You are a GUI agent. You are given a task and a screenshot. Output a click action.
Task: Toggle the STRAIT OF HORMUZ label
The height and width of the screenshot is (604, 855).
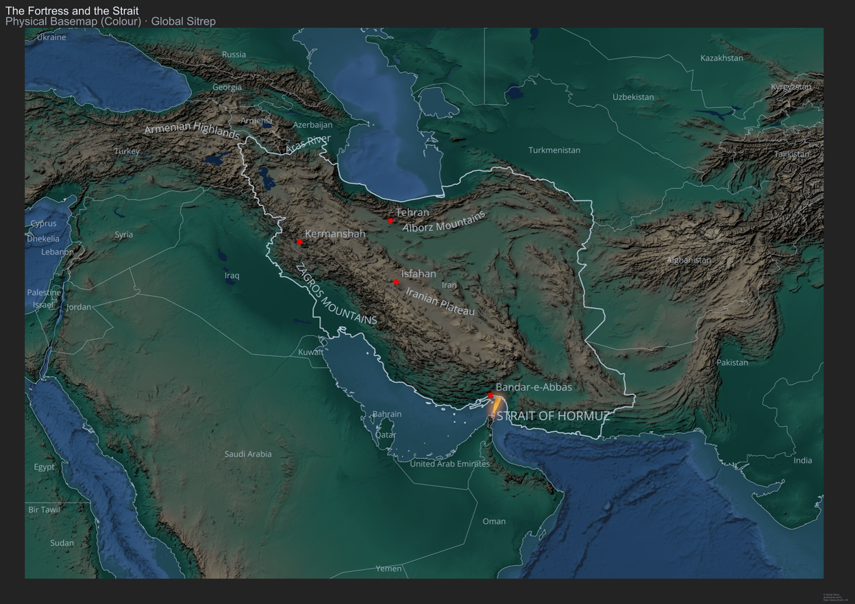coord(554,414)
